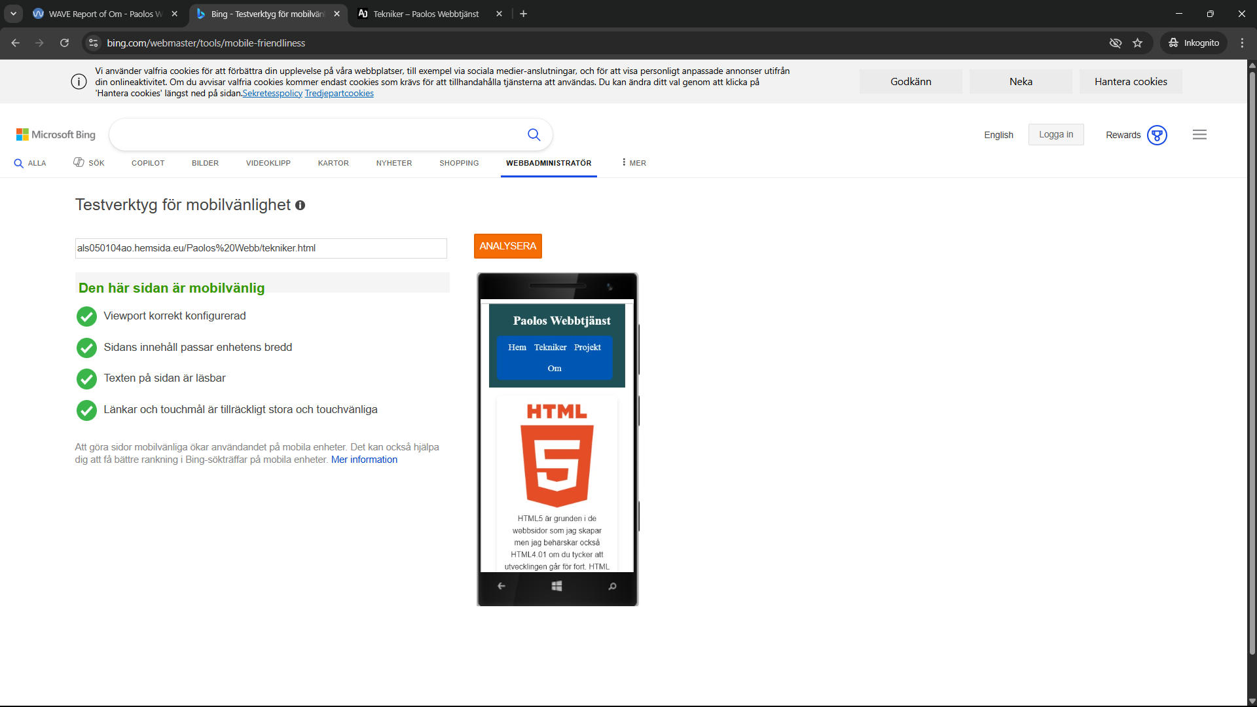
Task: Click the URL input field for analysis
Action: pyautogui.click(x=261, y=248)
